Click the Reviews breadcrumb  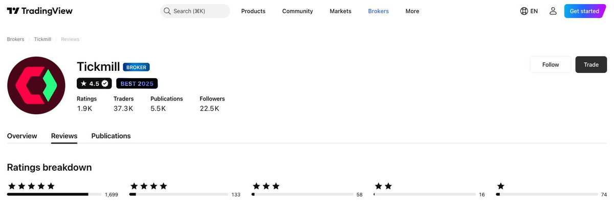coord(70,39)
